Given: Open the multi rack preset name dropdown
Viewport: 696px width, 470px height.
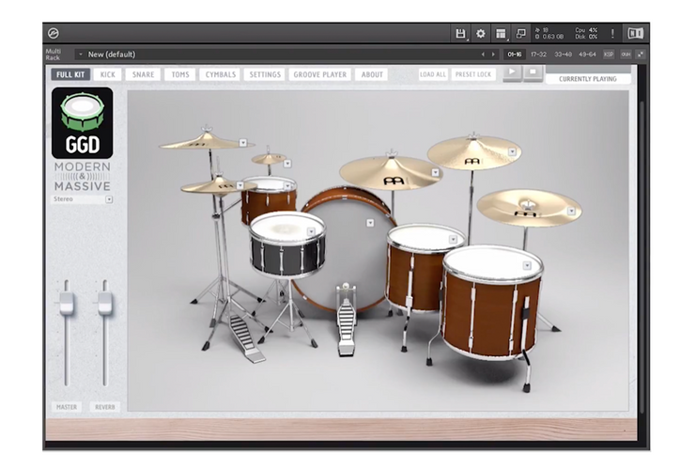Looking at the screenshot, I should click(80, 55).
